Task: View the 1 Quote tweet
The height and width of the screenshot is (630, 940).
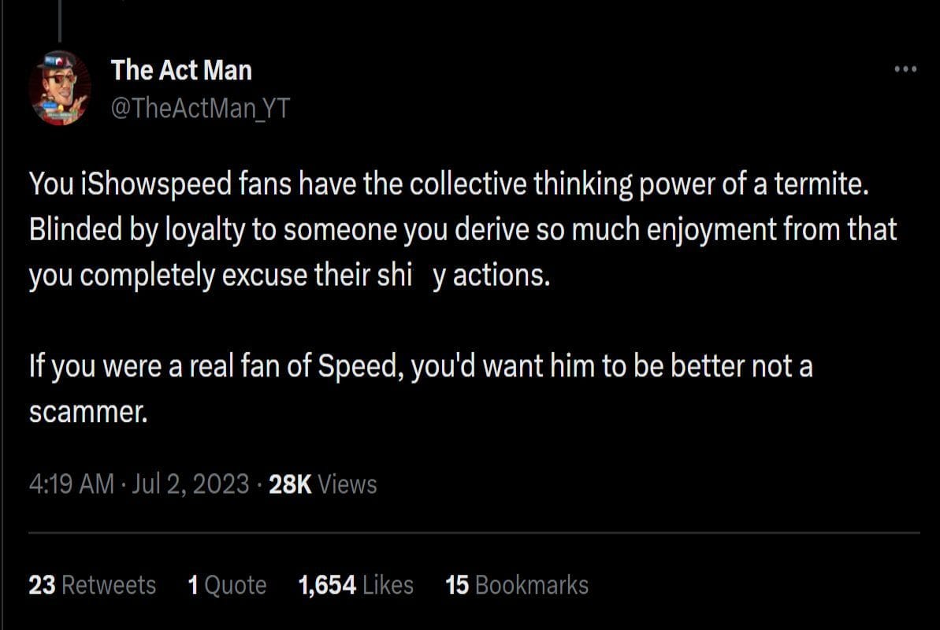Action: coord(227,585)
